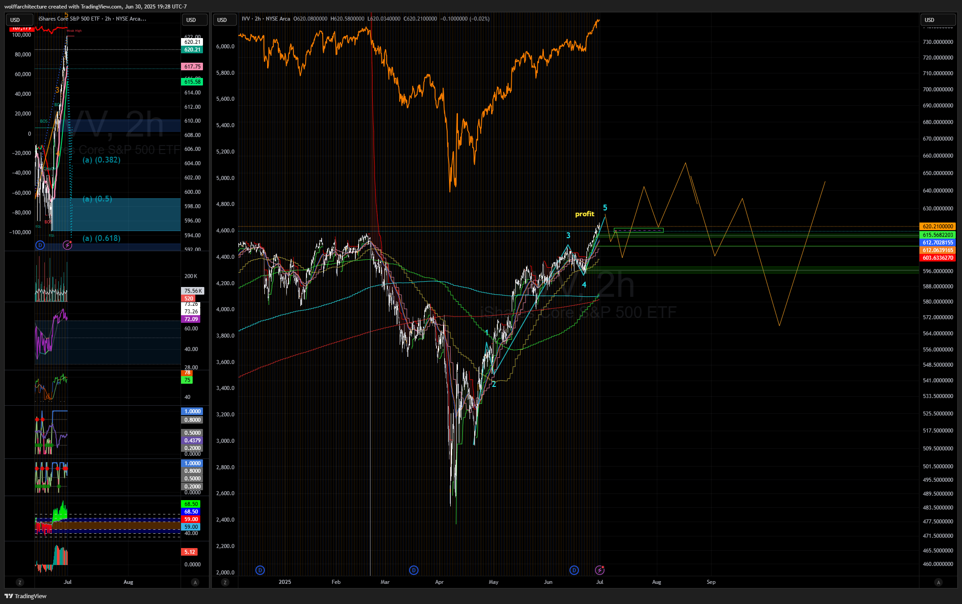The height and width of the screenshot is (604, 962).
Task: Click the C620.2100000 close value in the header
Action: 420,19
